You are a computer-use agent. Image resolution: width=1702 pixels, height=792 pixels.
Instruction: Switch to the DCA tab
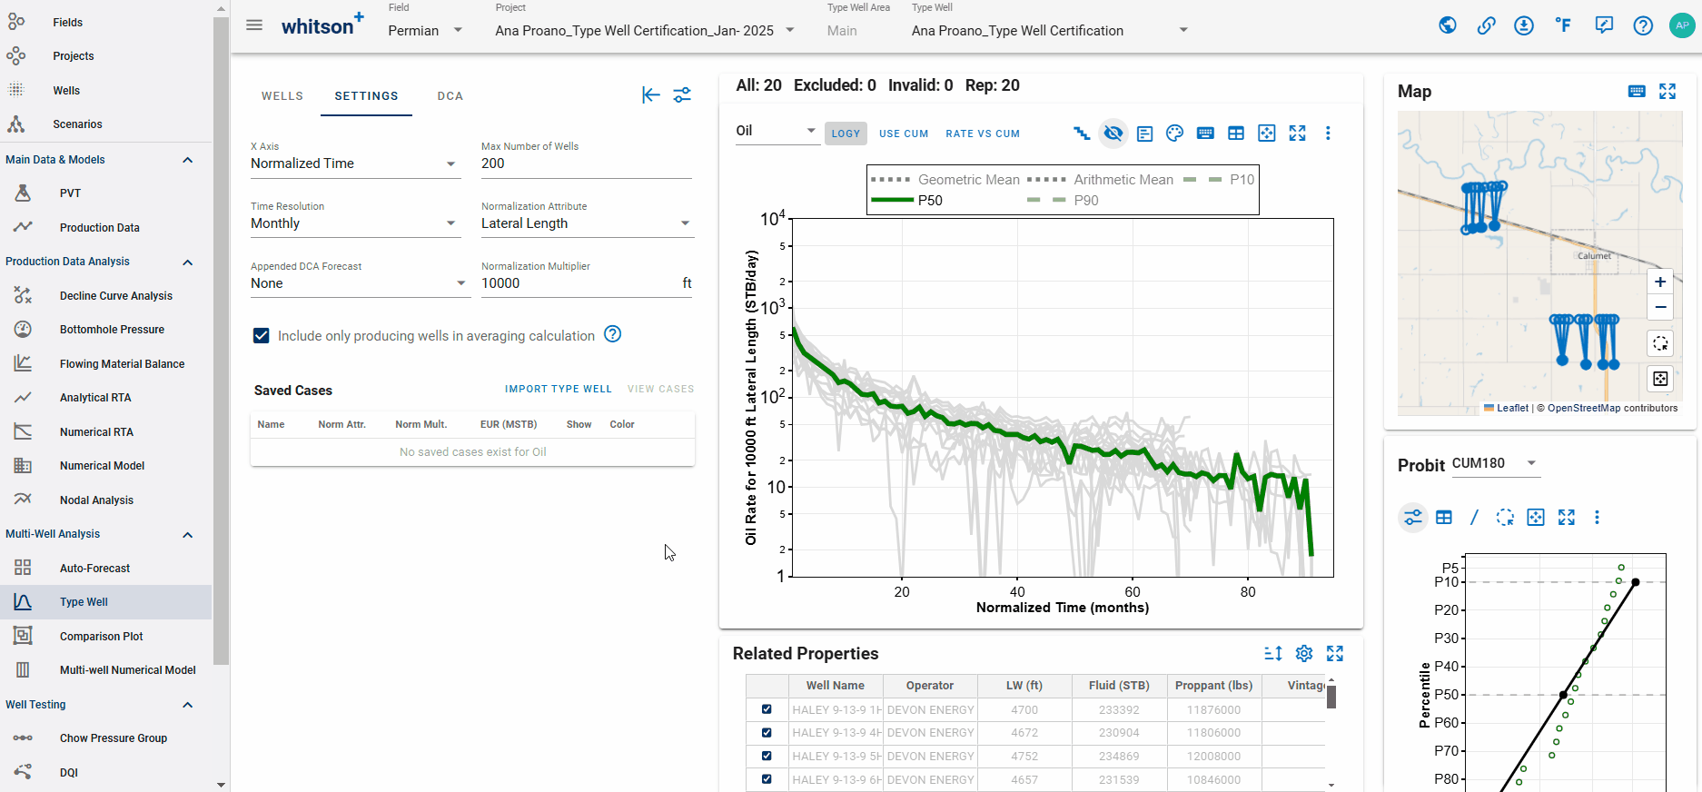click(x=450, y=95)
